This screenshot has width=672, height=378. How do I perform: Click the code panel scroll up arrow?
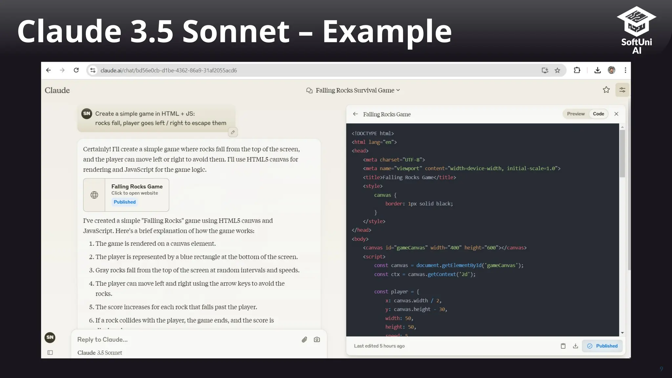tap(622, 127)
